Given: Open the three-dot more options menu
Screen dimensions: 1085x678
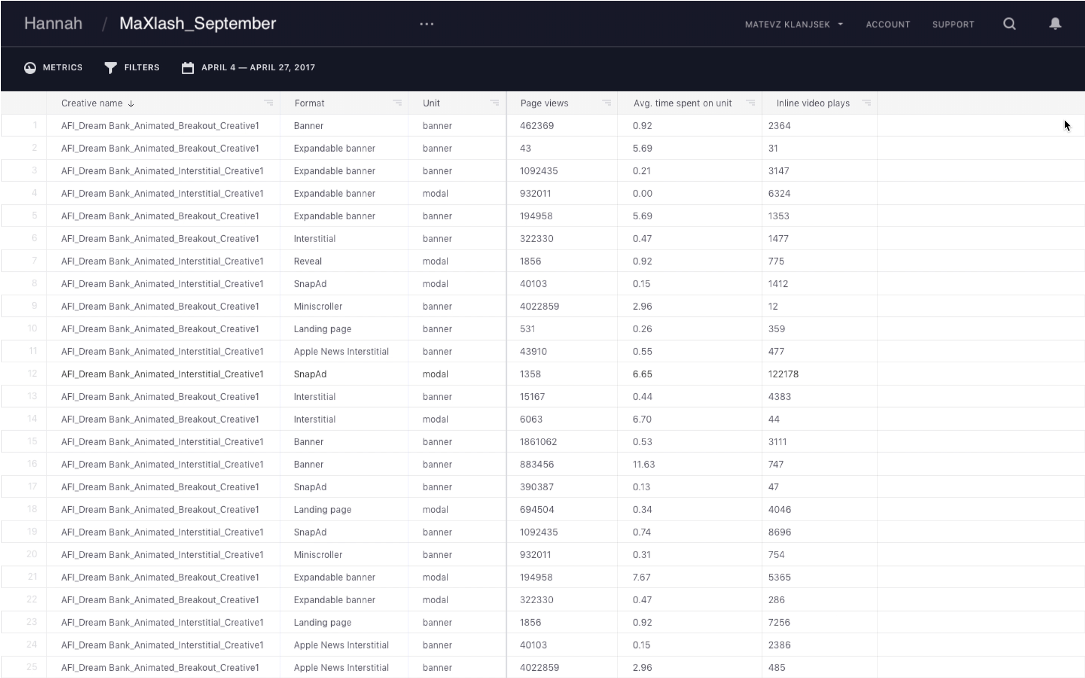Looking at the screenshot, I should pos(426,24).
